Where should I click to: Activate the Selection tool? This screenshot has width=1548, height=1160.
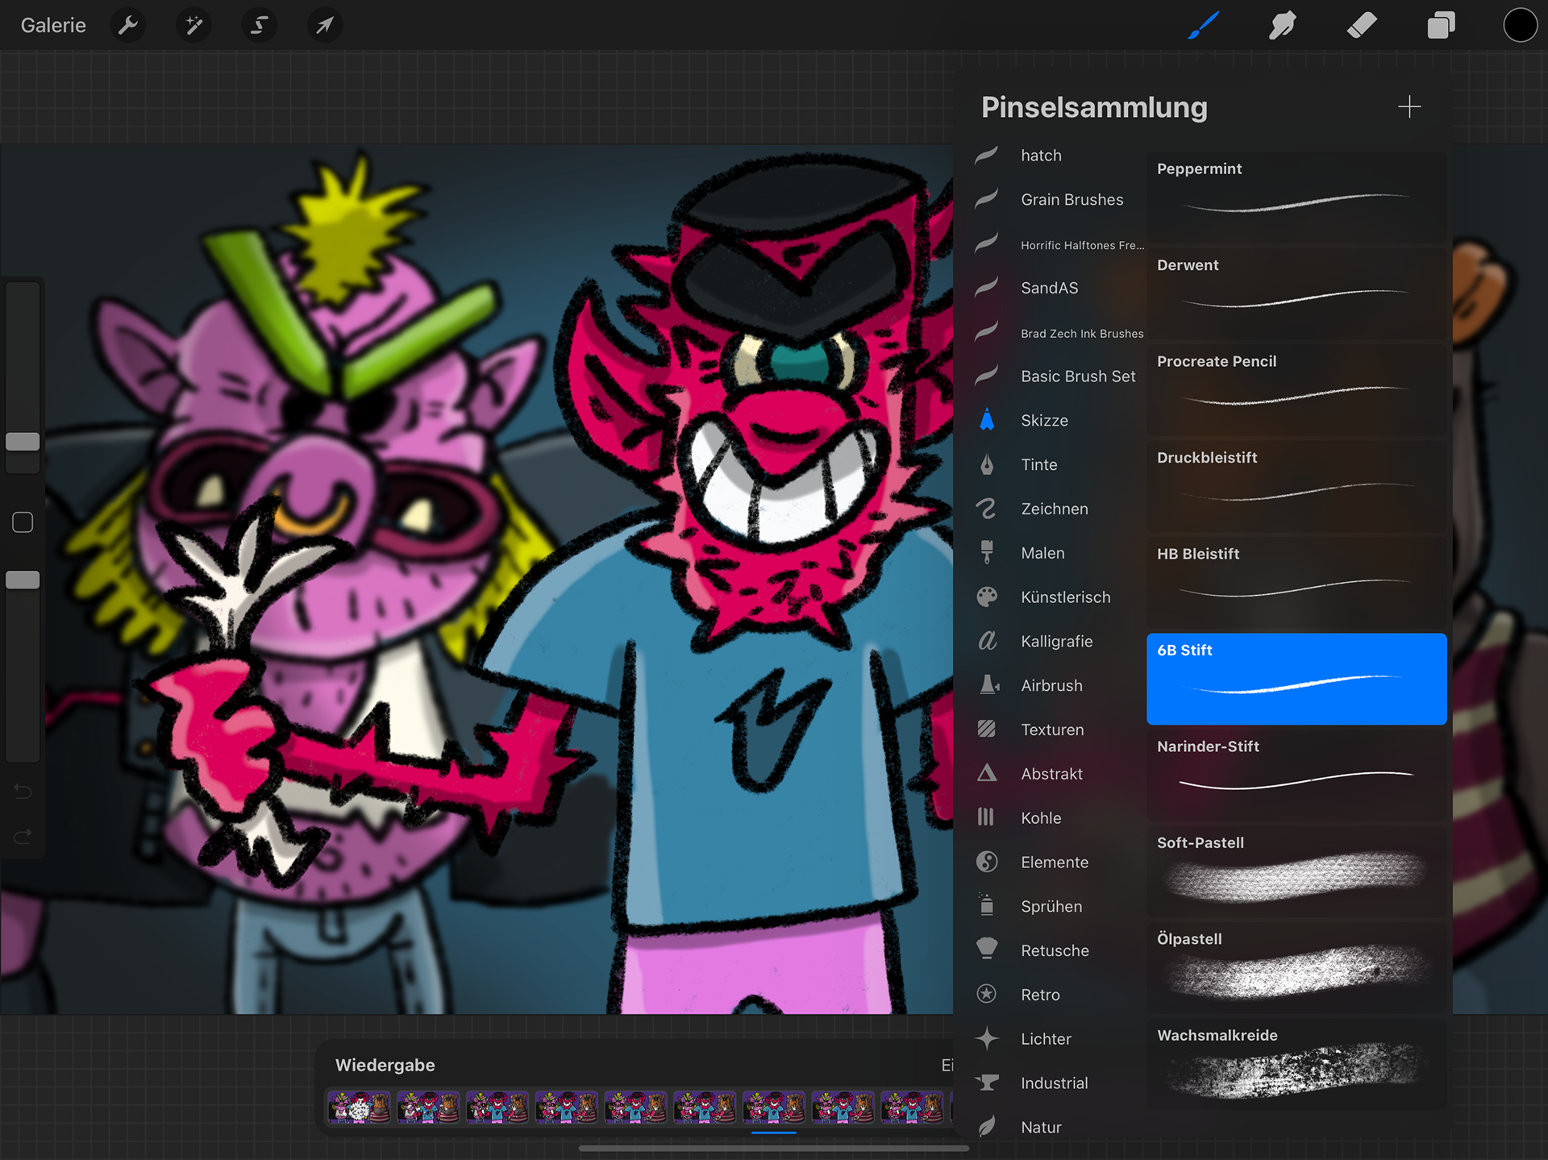tap(259, 25)
